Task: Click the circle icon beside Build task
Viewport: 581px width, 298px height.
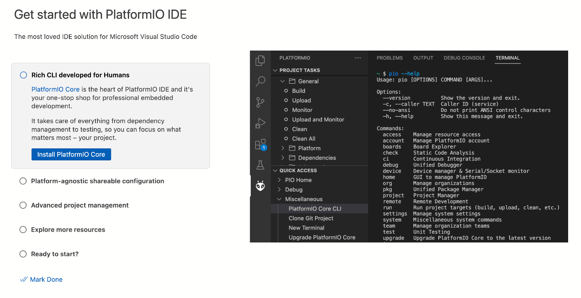Action: pos(286,91)
